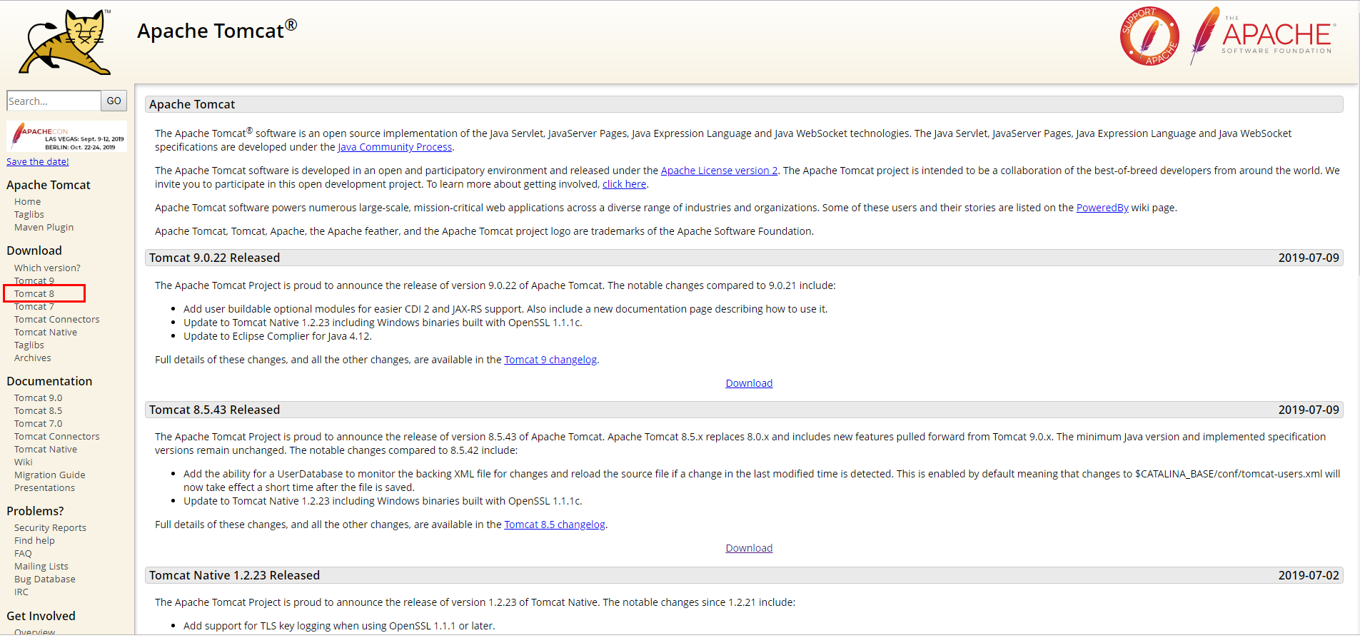Screen dimensions: 1360x638
Task: Open Tomcat Connectors under Documentation
Action: 57,437
